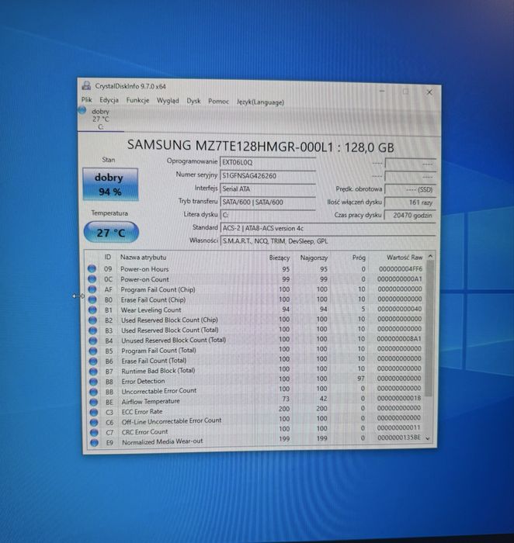This screenshot has height=543, width=514.
Task: Click the Litera dysku field C:
Action: click(268, 215)
